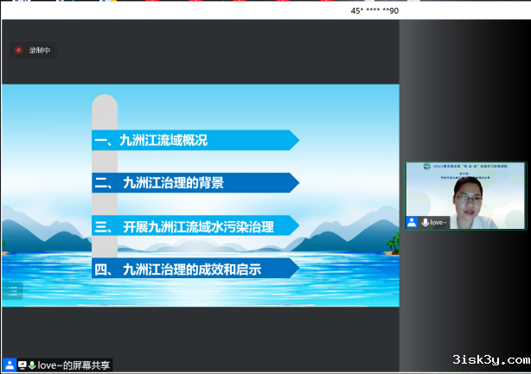Image resolution: width=531 pixels, height=374 pixels.
Task: Click the love~的屏幕共享 label
Action: [75, 365]
